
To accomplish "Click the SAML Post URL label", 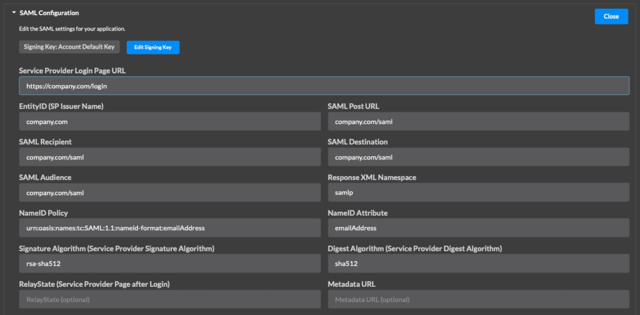I will [x=354, y=106].
